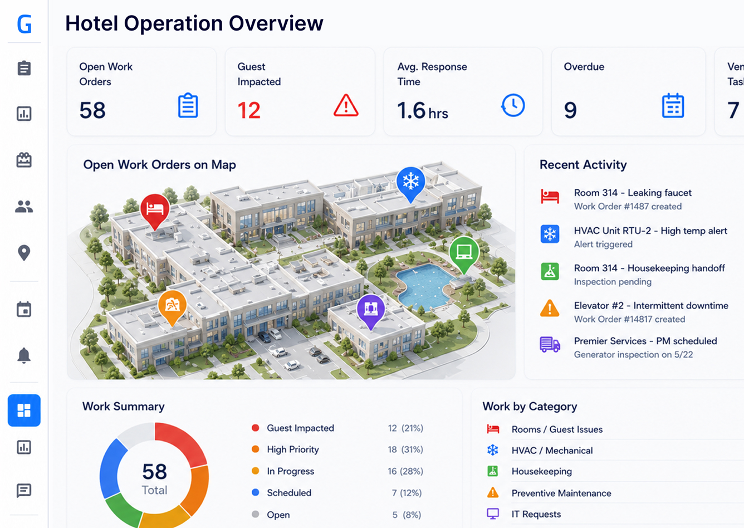Click the green donut chart segment
The image size is (744, 528).
[x=125, y=509]
